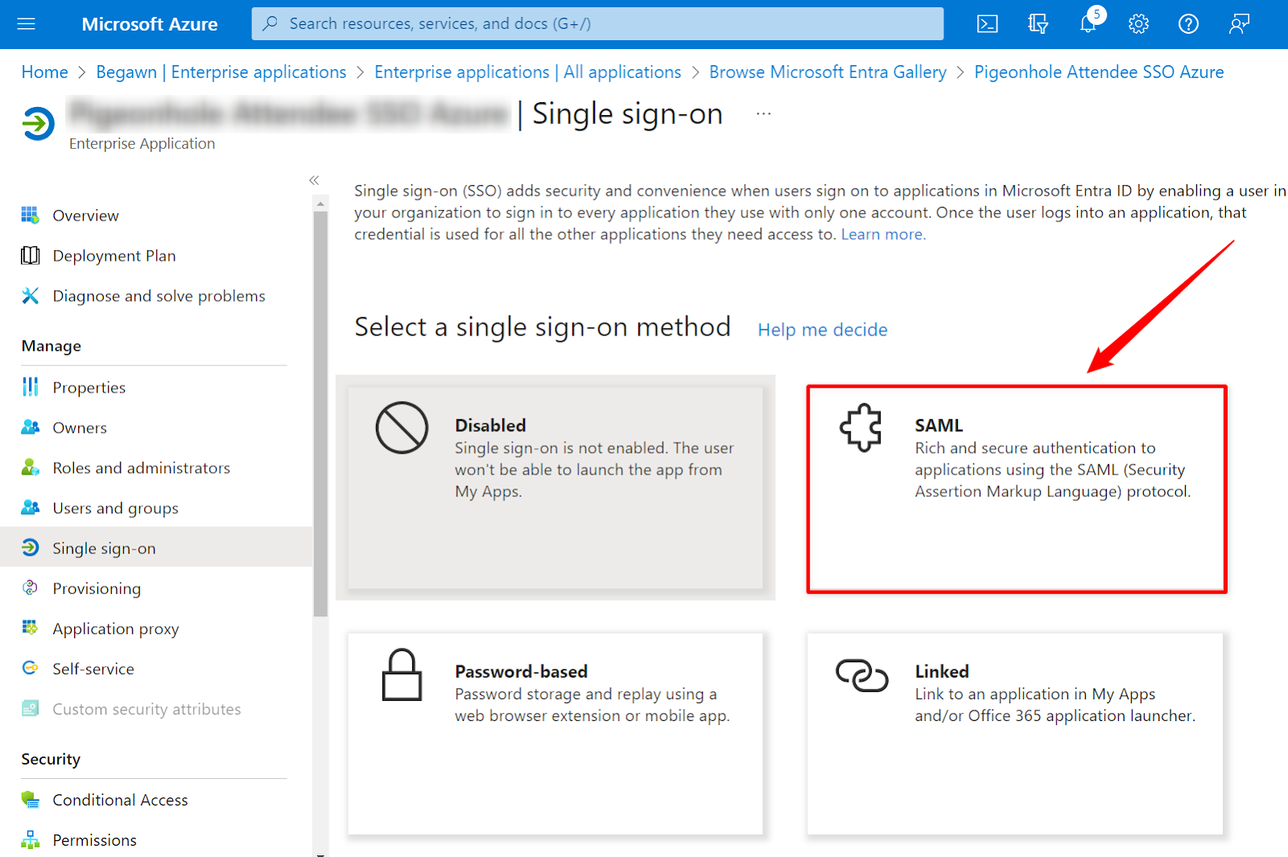Click the Permissions hierarchy icon
The height and width of the screenshot is (857, 1288).
click(x=30, y=839)
